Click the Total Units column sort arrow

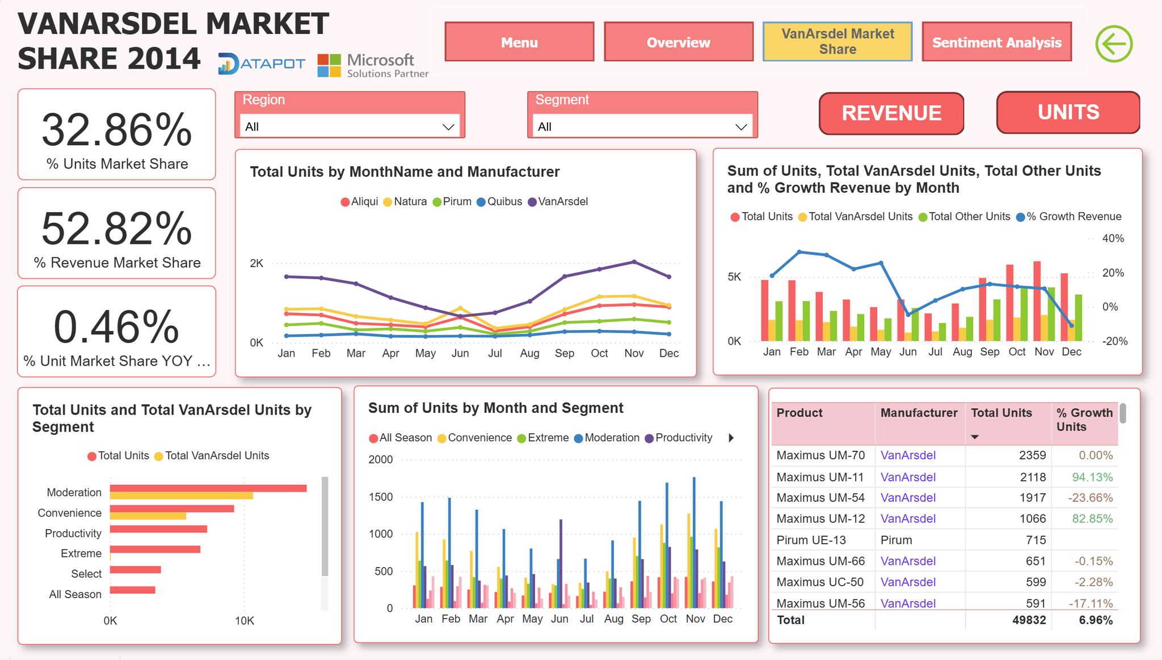pos(975,437)
